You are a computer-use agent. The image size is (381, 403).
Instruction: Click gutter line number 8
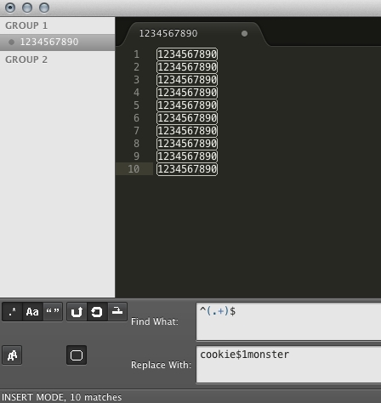[x=137, y=144]
